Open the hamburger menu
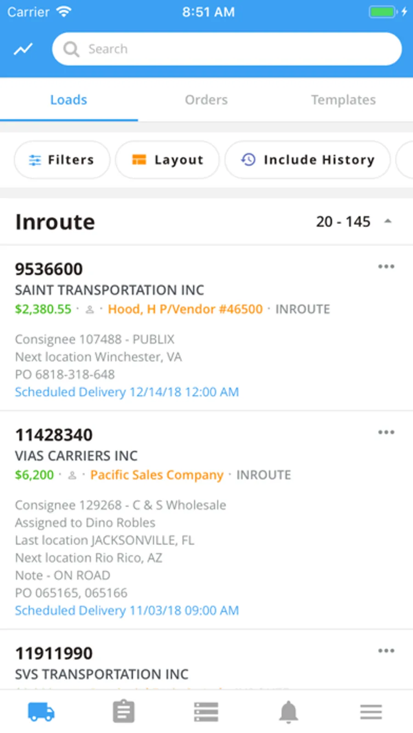Viewport: 413px width, 733px height. (371, 712)
